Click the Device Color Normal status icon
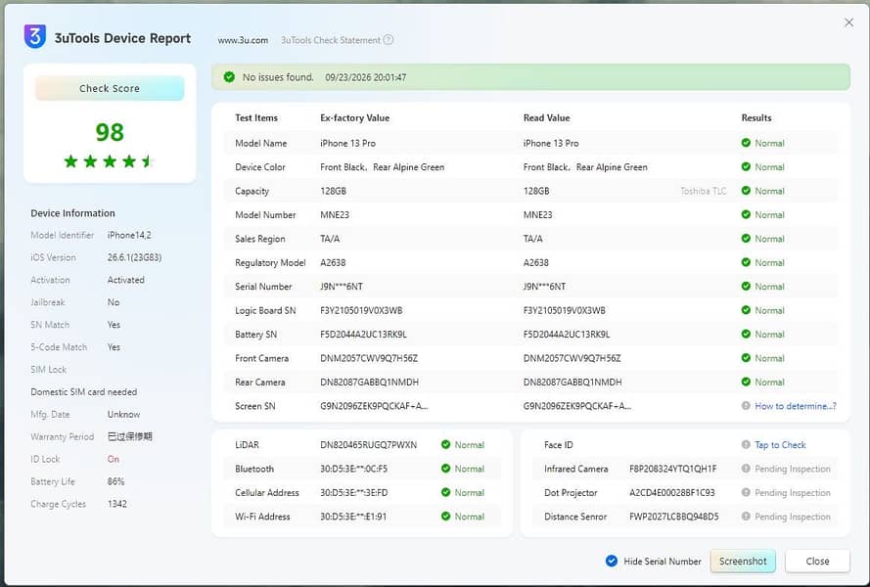870x587 pixels. click(x=746, y=166)
